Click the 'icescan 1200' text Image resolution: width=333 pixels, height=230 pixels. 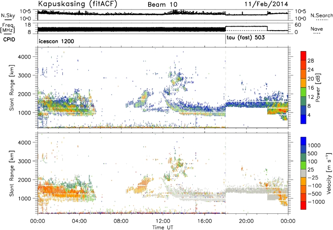pos(57,41)
